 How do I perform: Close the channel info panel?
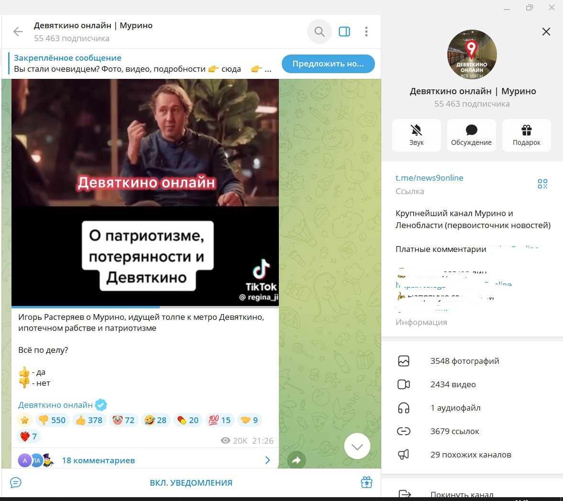[x=546, y=32]
